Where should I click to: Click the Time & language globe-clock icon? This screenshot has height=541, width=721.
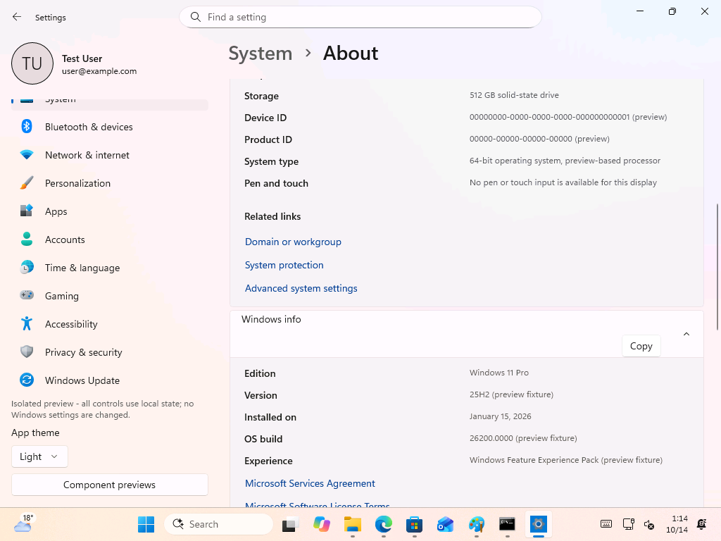click(27, 267)
